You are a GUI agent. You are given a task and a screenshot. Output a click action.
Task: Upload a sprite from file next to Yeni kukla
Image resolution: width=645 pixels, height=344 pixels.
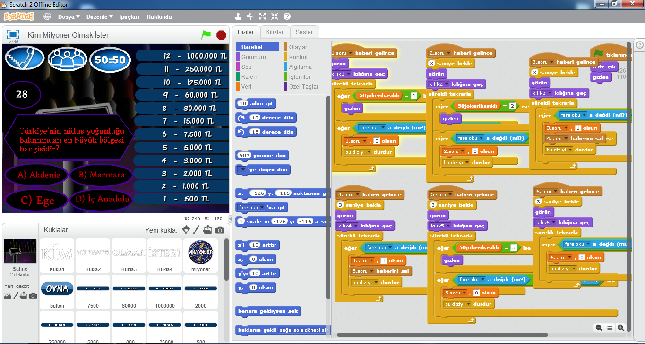[208, 230]
